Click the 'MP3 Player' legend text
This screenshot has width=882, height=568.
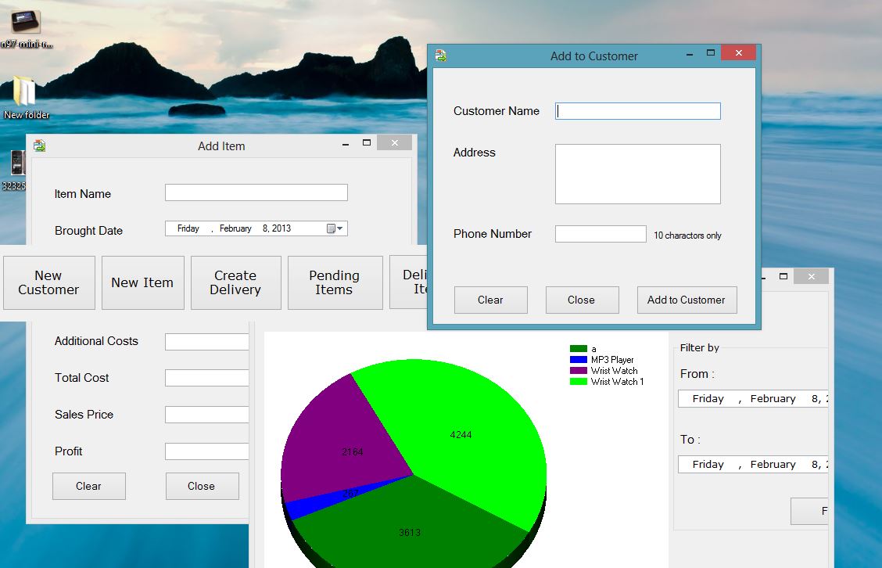tap(612, 360)
